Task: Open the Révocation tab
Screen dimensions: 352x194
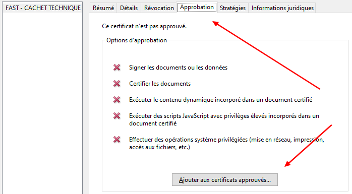Action: pos(159,8)
